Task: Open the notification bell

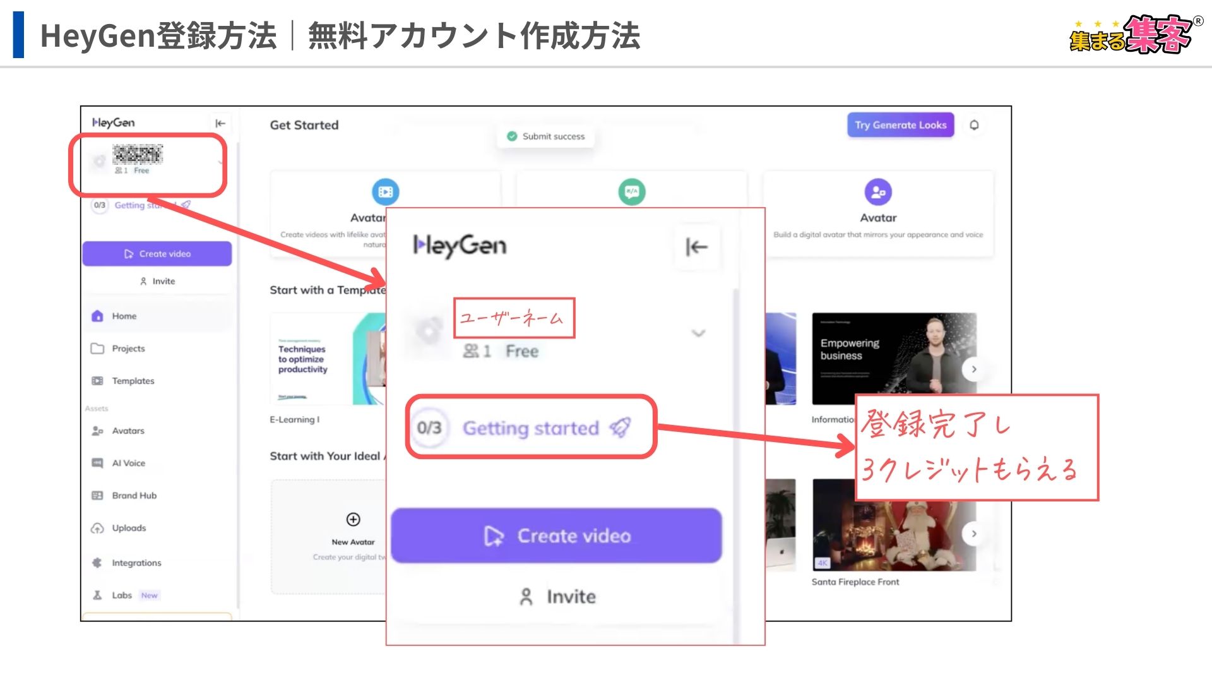Action: click(x=974, y=125)
